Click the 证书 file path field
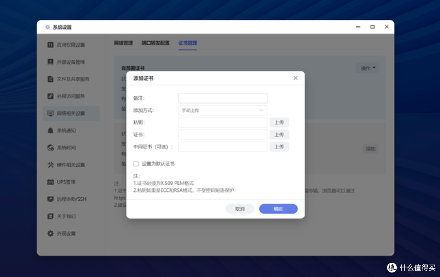The height and width of the screenshot is (277, 440). (x=223, y=134)
